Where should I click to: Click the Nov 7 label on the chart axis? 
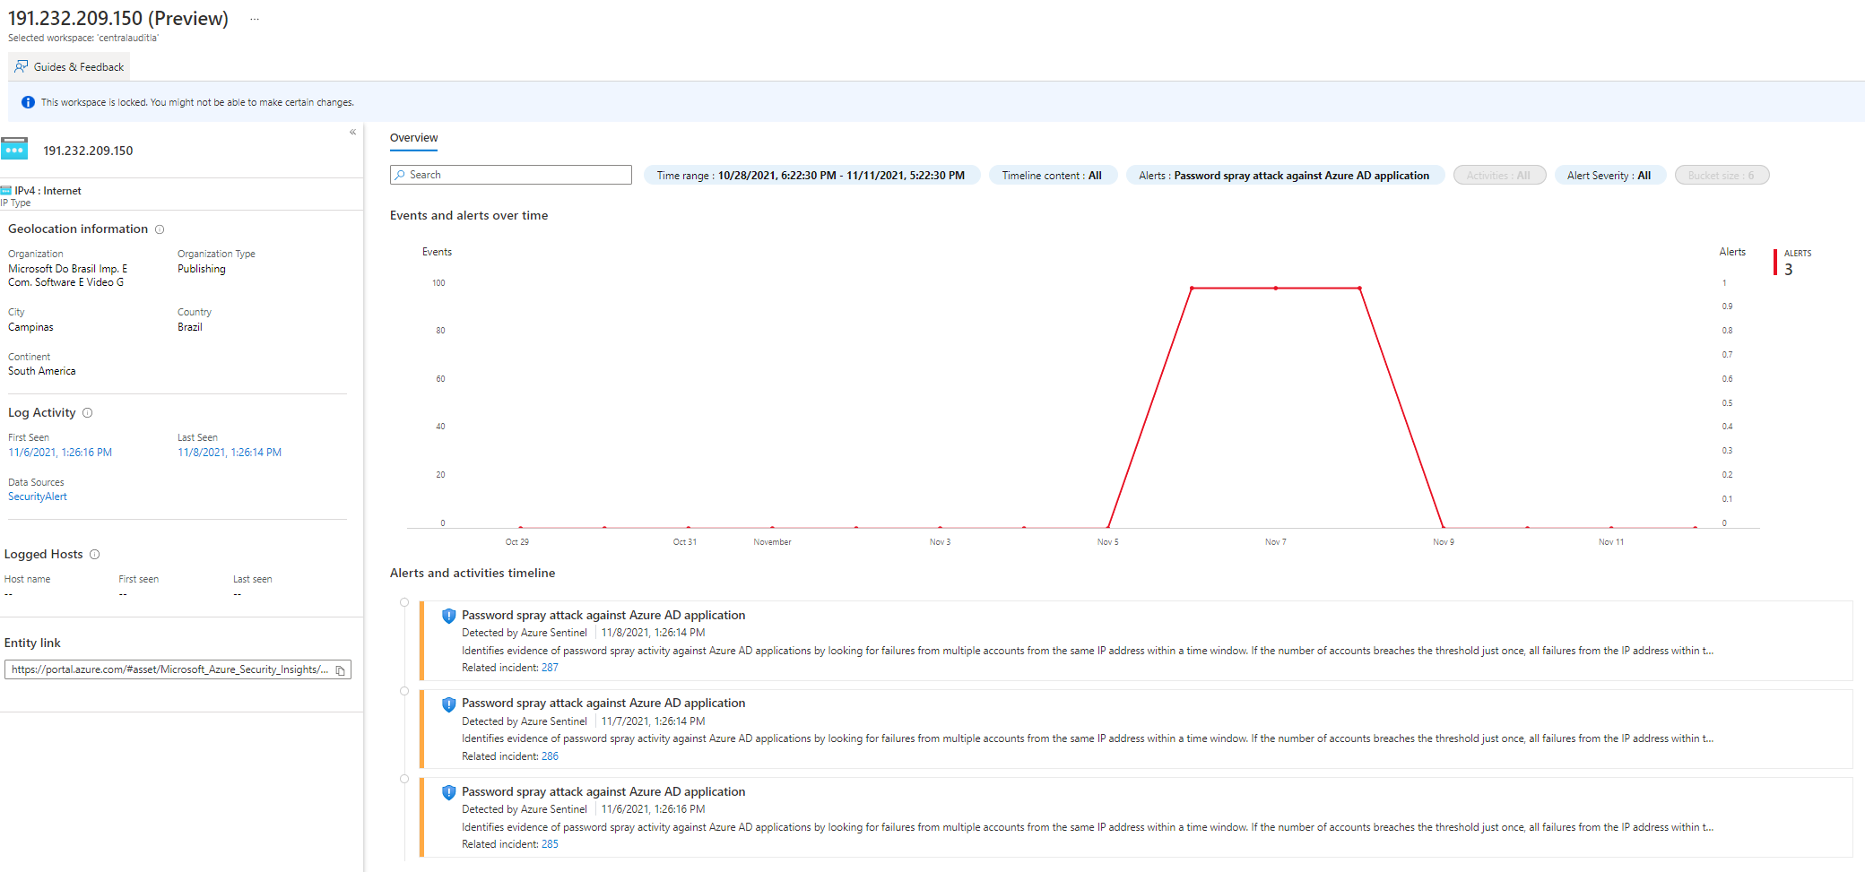pyautogui.click(x=1276, y=542)
